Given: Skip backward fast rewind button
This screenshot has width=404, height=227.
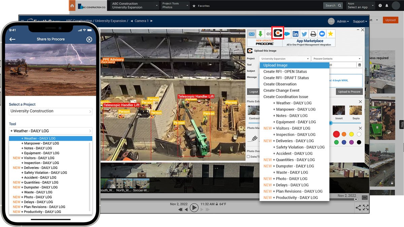Looking at the screenshot, I should (181, 210).
